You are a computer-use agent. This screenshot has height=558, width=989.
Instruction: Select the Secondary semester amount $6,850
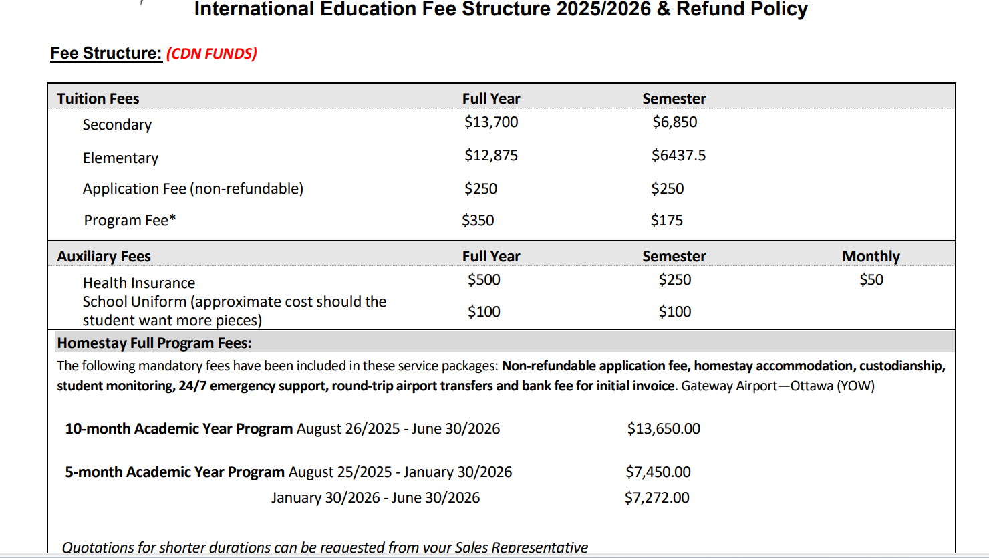coord(674,122)
